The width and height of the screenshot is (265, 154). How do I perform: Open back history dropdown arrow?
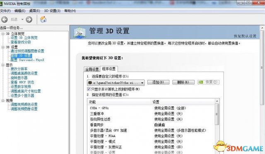click(x=22, y=19)
